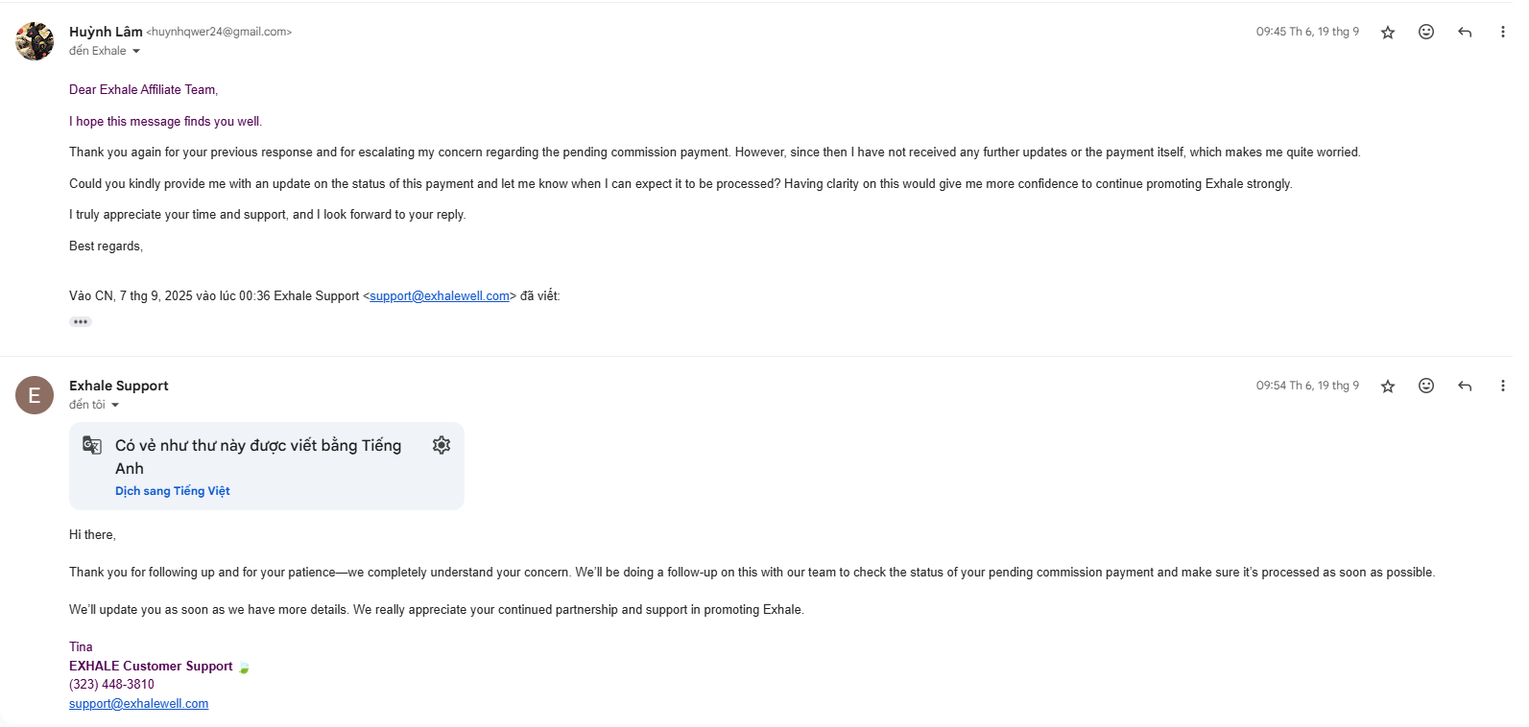This screenshot has height=727, width=1529.
Task: Expand recipient details next to 'đến Exhale'
Action: pos(136,52)
